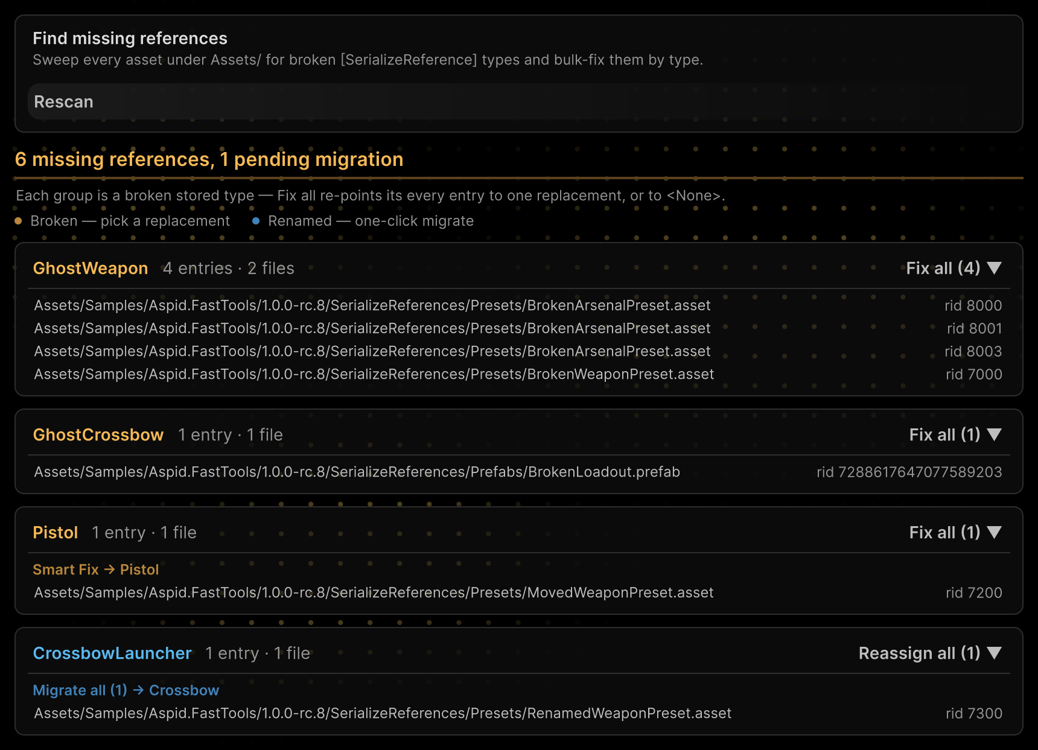Select BrokenWeaponPreset.asset entry
The image size is (1038, 750).
tap(518, 374)
